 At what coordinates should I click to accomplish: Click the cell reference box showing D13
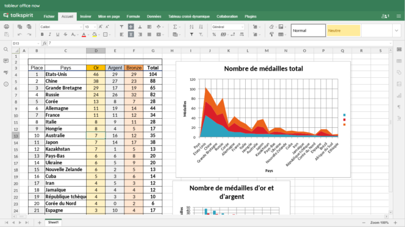pyautogui.click(x=26, y=44)
